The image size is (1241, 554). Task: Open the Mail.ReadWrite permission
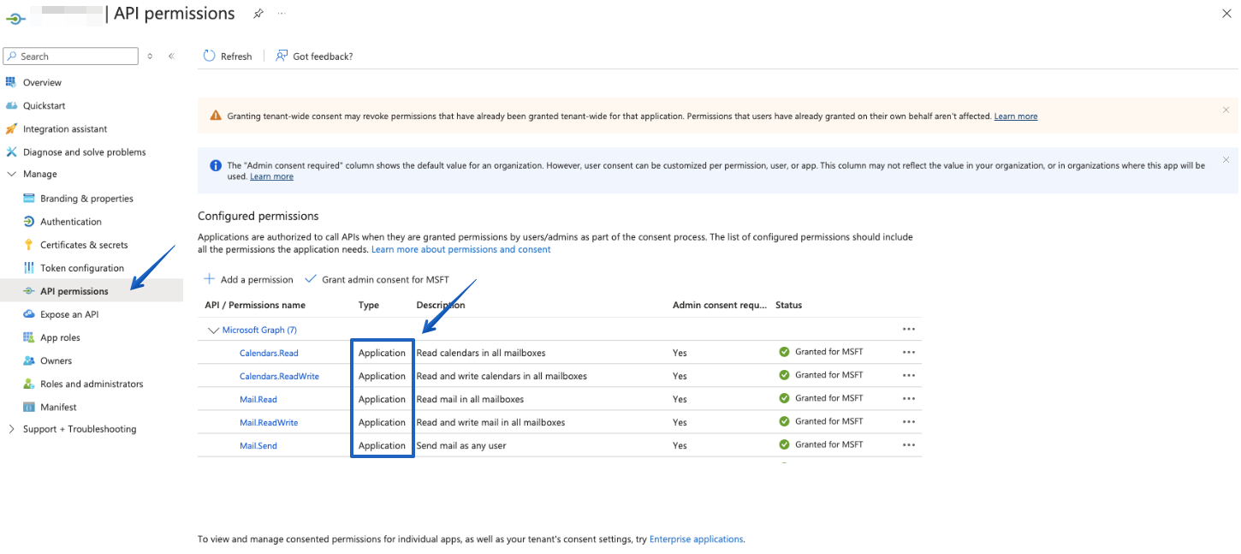pos(269,422)
